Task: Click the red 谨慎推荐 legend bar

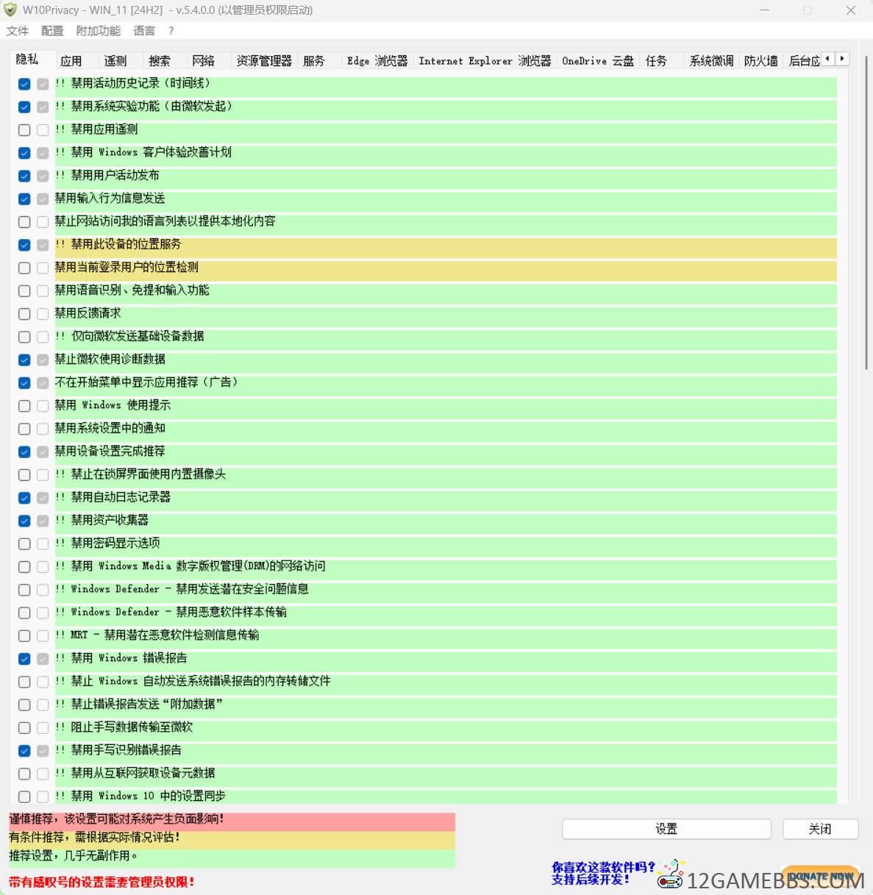Action: pyautogui.click(x=232, y=821)
